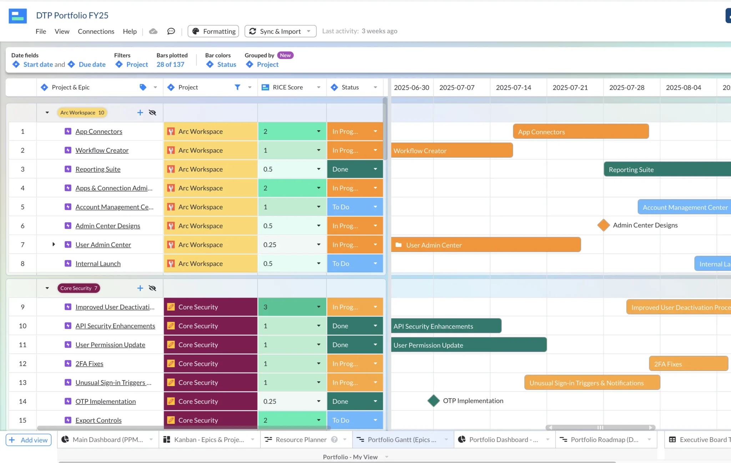
Task: Click the Connections menu item
Action: [x=96, y=31]
